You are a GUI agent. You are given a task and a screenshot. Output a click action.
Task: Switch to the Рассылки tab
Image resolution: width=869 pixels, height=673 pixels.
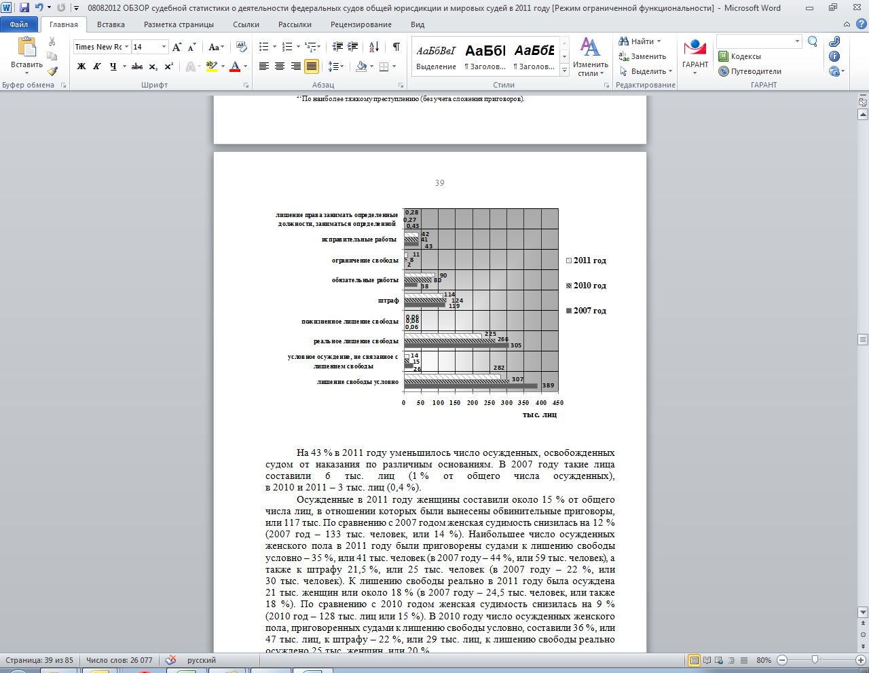295,24
